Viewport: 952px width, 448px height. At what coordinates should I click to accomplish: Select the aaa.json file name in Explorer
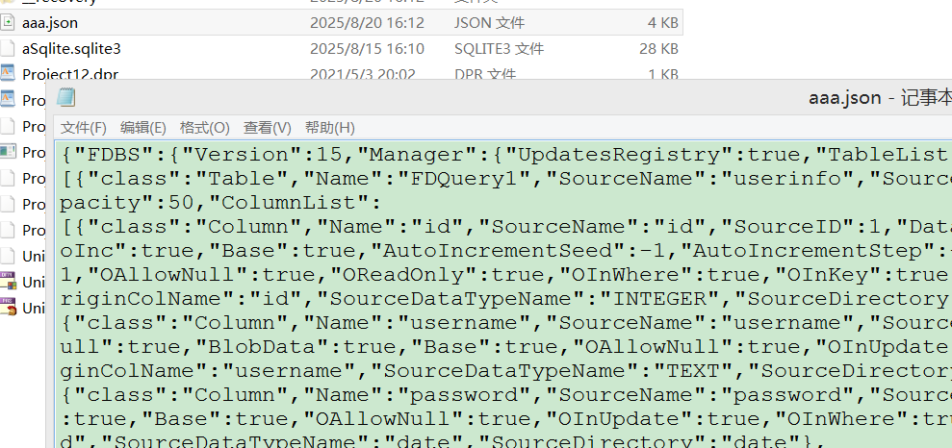tap(50, 23)
